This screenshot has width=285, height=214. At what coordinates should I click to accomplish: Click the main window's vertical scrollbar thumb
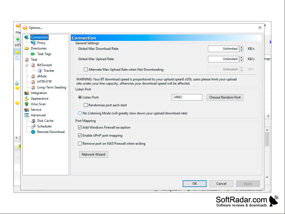point(267,139)
